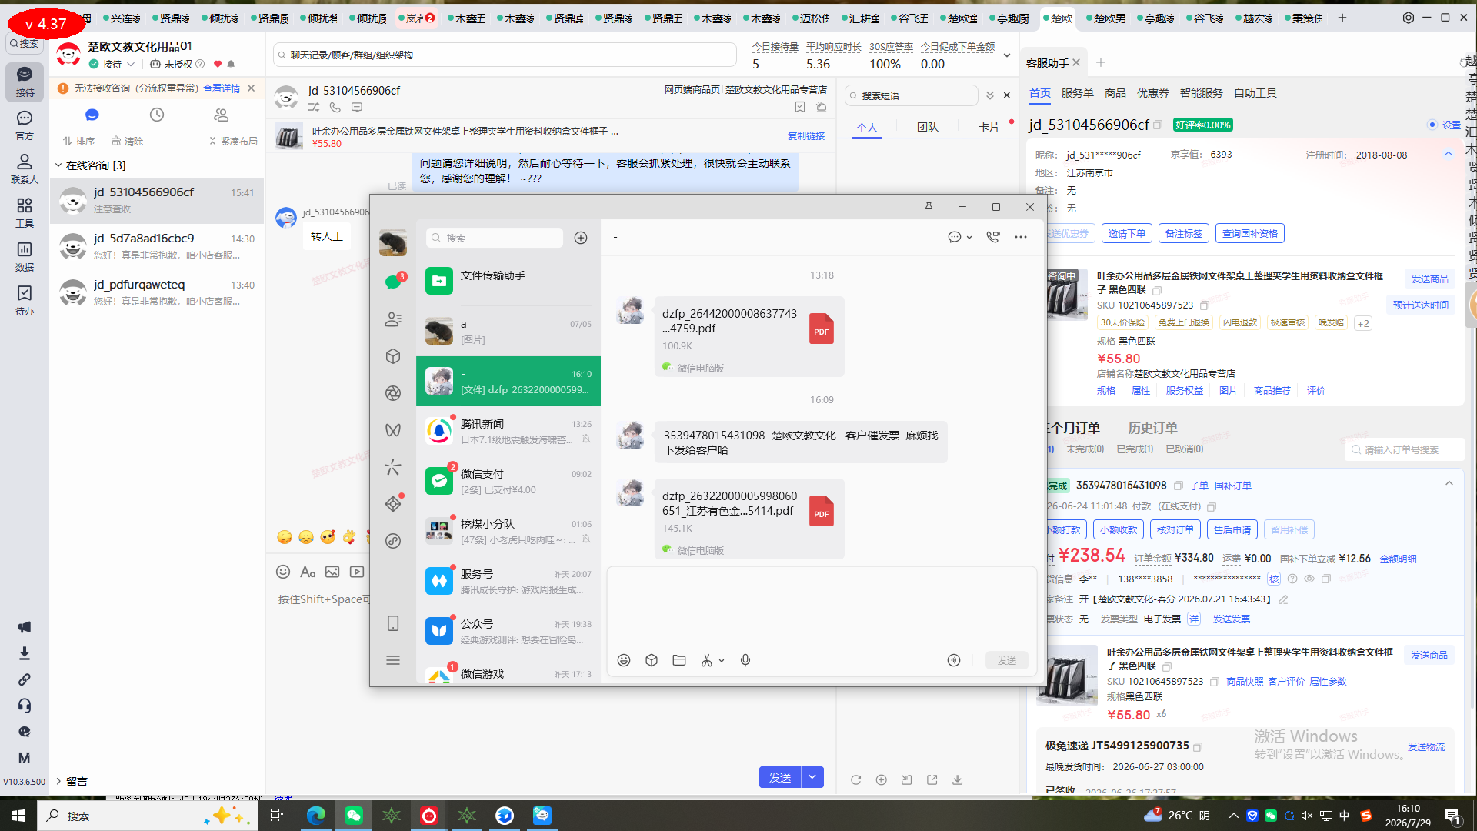
Task: Click the megaphone icon in JD sidebar
Action: (x=25, y=627)
